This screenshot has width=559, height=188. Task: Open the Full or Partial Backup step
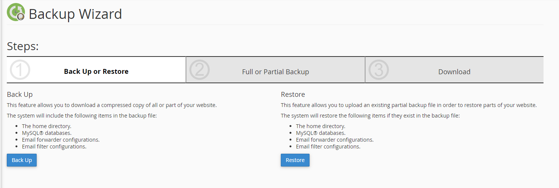click(x=276, y=70)
